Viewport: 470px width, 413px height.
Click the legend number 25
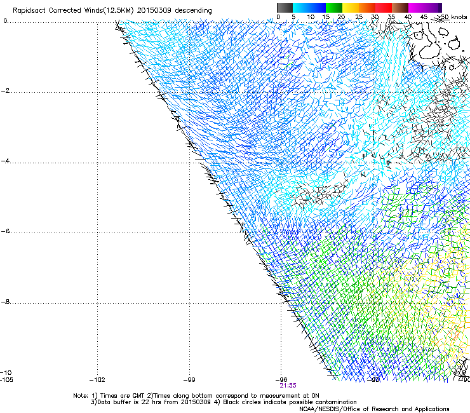(359, 17)
